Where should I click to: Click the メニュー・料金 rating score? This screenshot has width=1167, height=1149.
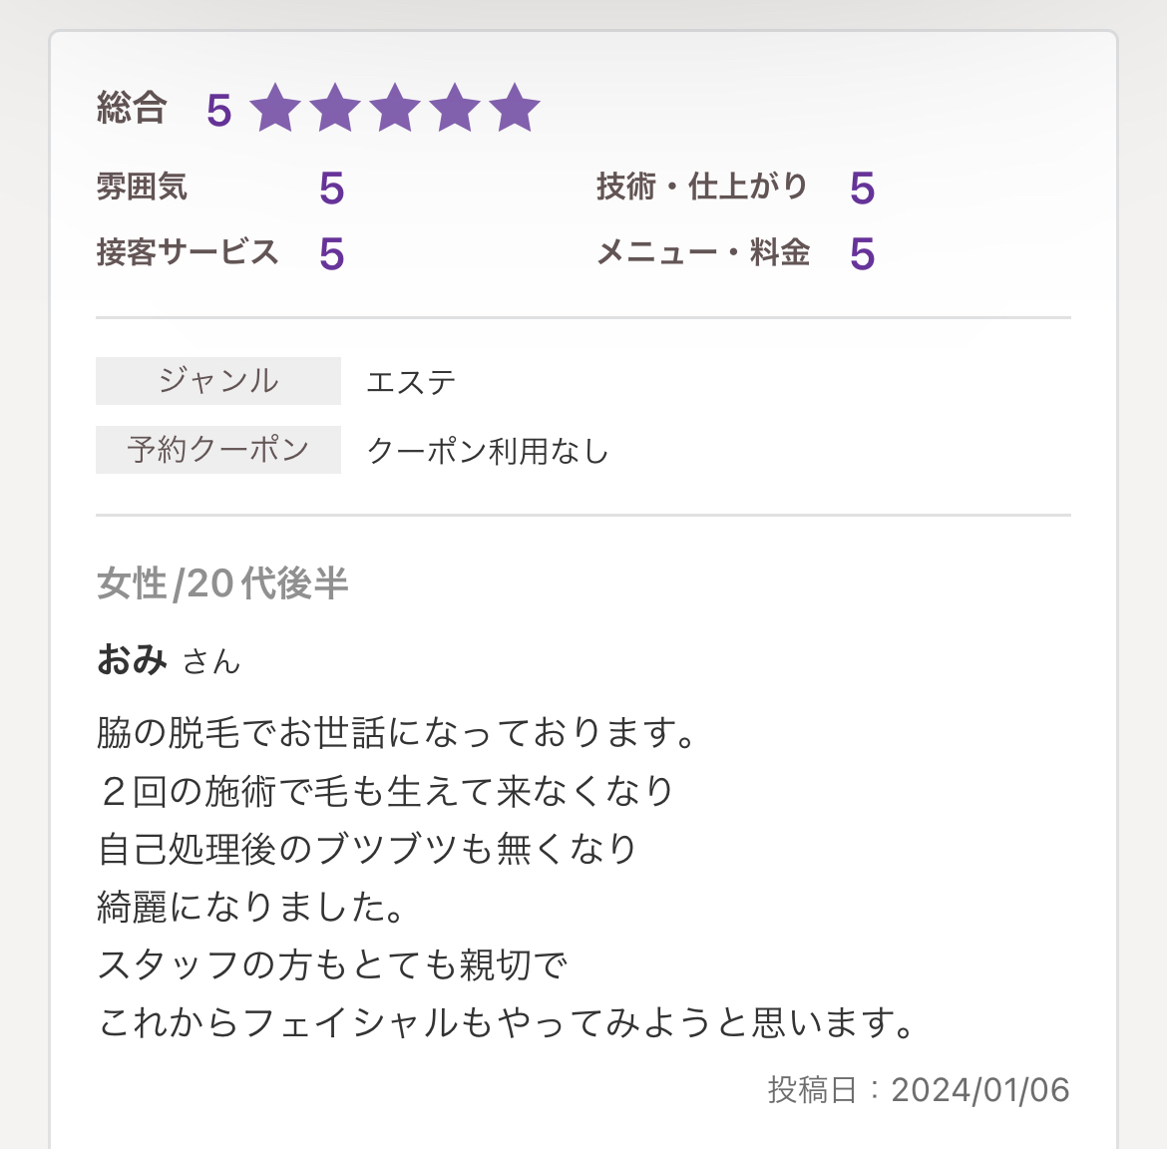click(x=863, y=253)
